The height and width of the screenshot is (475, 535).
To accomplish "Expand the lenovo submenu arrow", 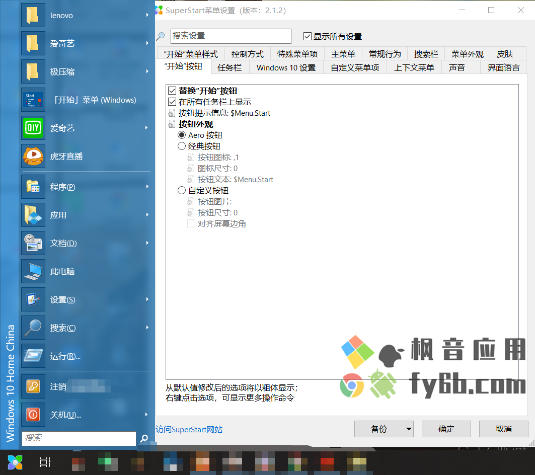I will (x=147, y=15).
